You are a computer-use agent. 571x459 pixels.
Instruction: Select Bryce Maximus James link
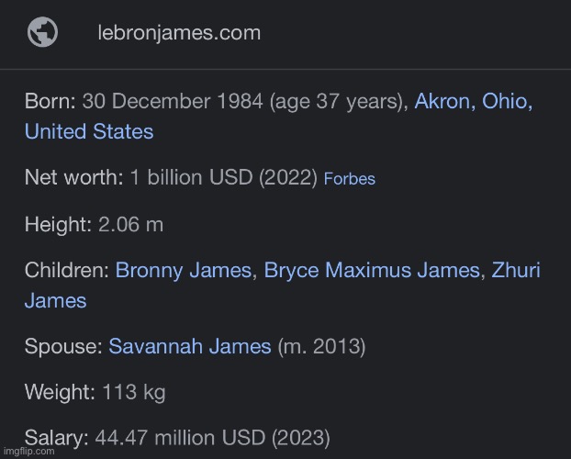[372, 270]
